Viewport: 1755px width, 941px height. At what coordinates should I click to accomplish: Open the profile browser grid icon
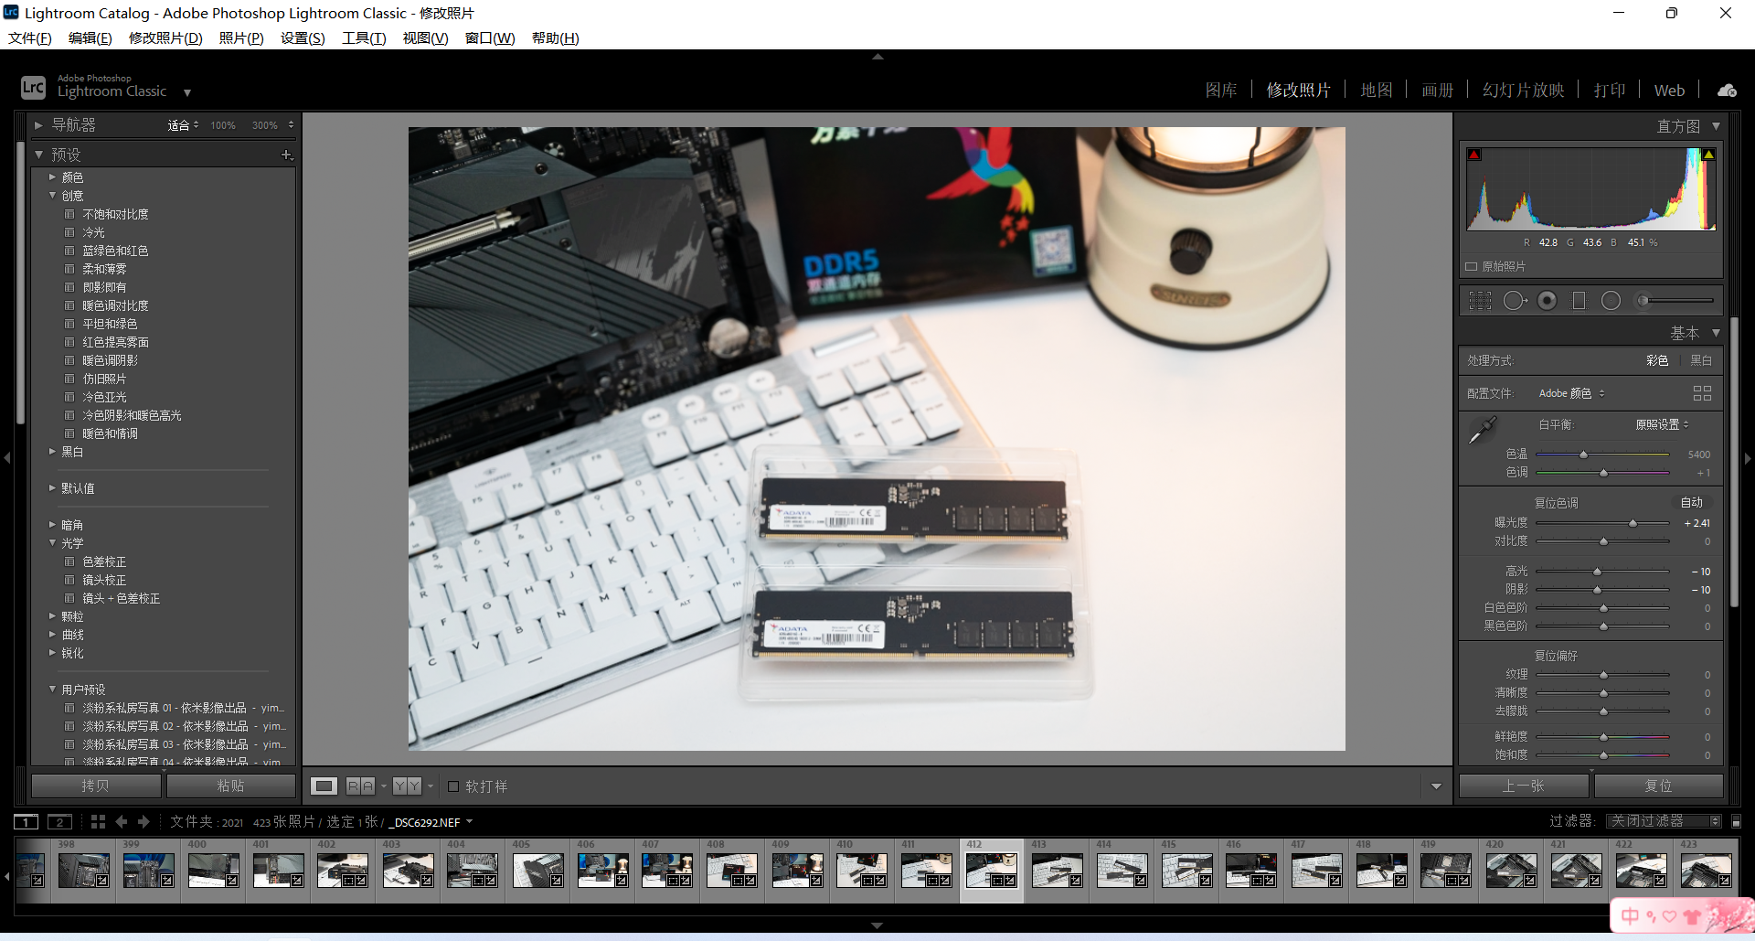pos(1702,393)
